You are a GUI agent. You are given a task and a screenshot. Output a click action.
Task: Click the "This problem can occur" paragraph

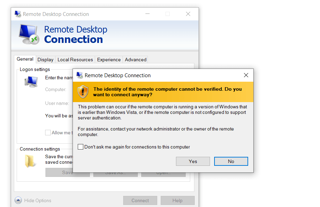click(x=162, y=112)
